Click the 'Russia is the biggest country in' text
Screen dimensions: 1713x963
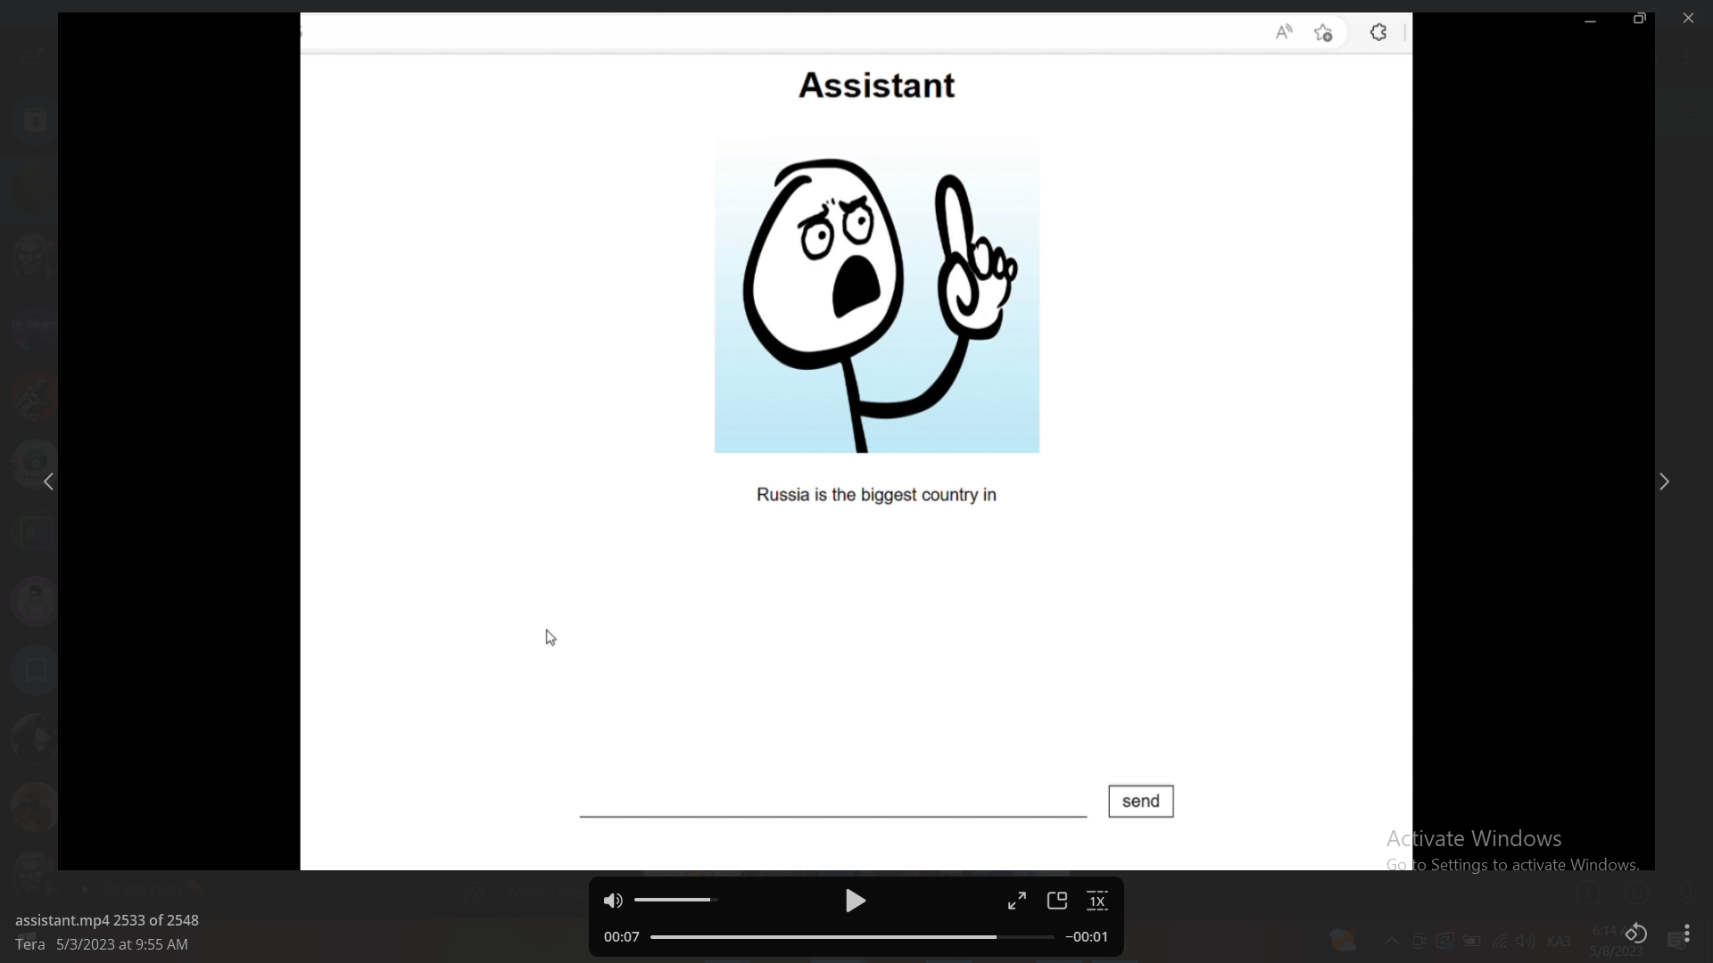(x=876, y=495)
